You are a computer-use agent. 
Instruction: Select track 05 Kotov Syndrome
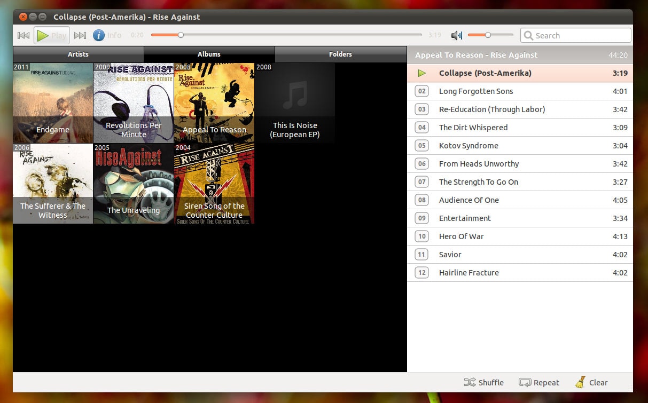520,146
